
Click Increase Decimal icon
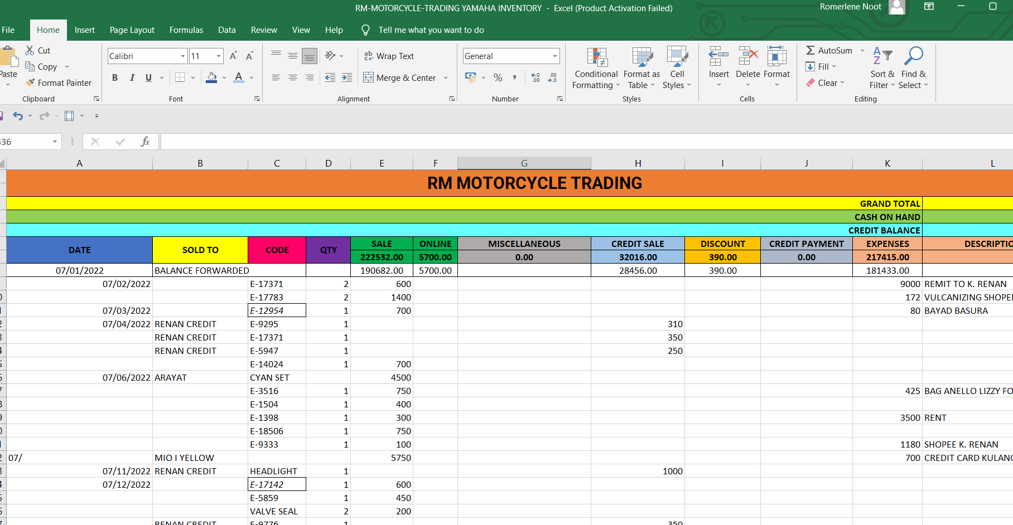pyautogui.click(x=536, y=77)
